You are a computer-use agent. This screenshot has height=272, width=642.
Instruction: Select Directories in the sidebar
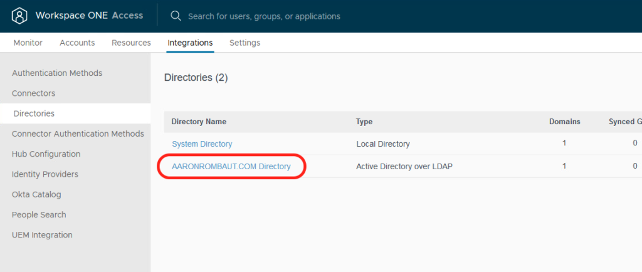[34, 113]
